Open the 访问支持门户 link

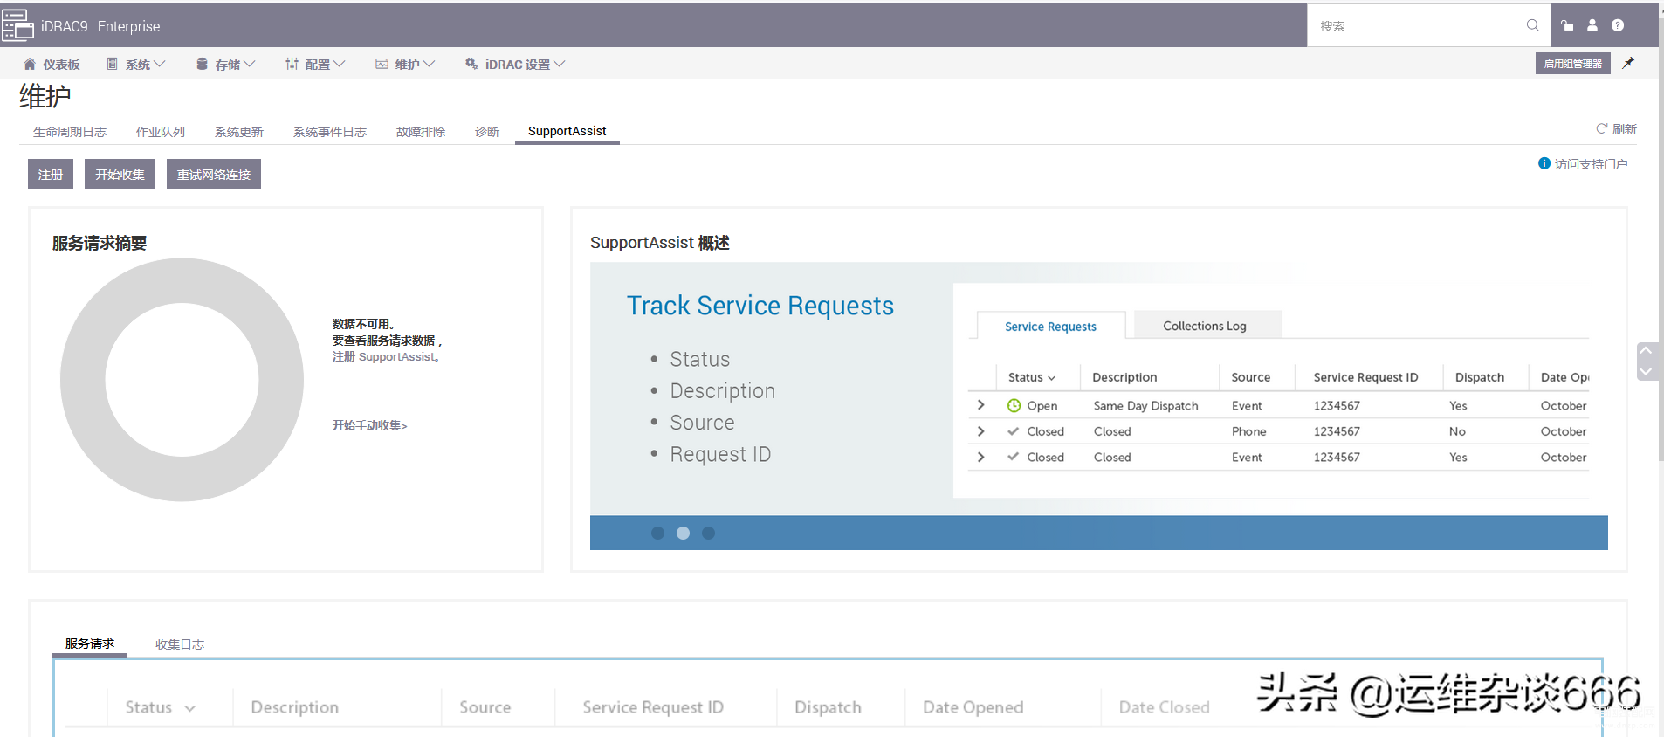(x=1591, y=163)
